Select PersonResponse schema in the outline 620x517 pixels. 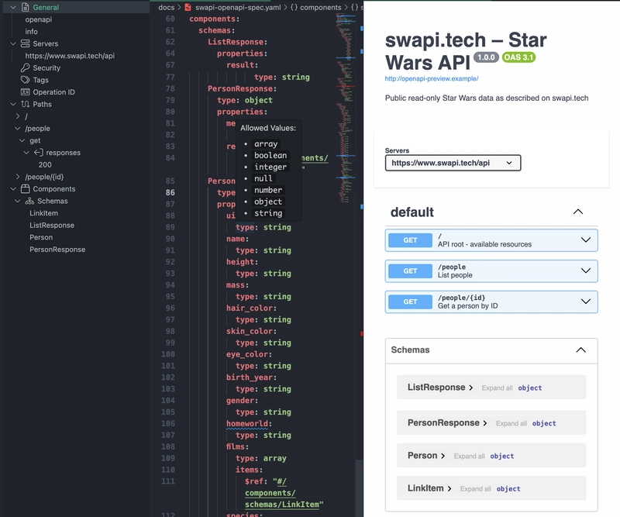coord(57,250)
